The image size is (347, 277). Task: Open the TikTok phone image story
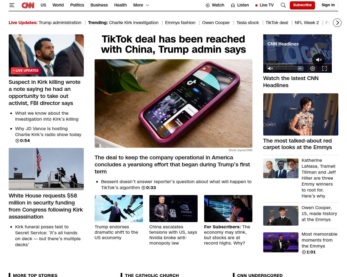pos(173,103)
